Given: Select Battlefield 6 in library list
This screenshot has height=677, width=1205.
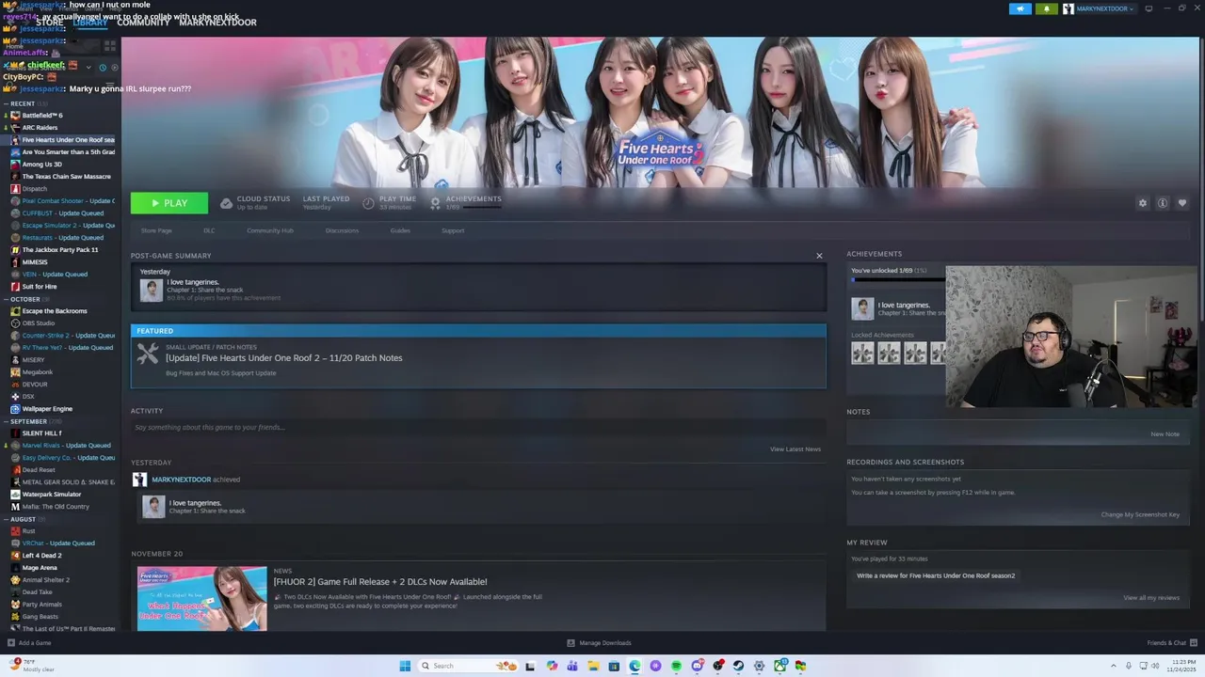Looking at the screenshot, I should pyautogui.click(x=42, y=116).
